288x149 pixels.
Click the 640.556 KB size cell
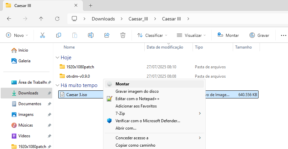point(247,95)
